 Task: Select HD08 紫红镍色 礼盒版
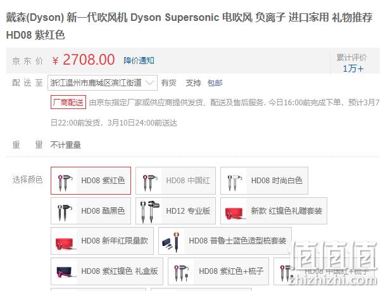[x=107, y=271]
